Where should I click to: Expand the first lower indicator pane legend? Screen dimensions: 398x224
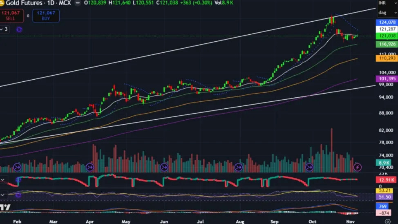tap(3, 179)
